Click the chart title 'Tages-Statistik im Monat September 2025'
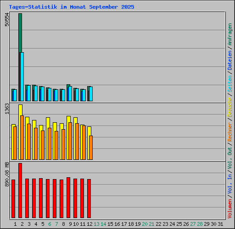This screenshot has width=235, height=229. (x=72, y=7)
